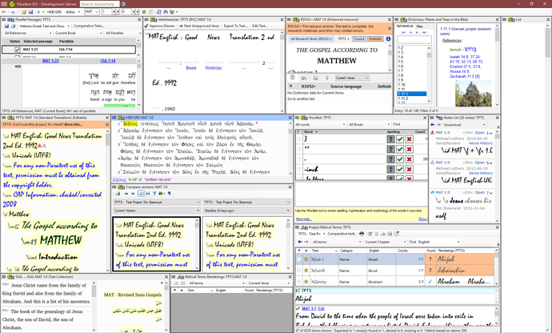552x333 pixels.
Task: Click the star icon in the Abraham term row
Action: coord(306,282)
